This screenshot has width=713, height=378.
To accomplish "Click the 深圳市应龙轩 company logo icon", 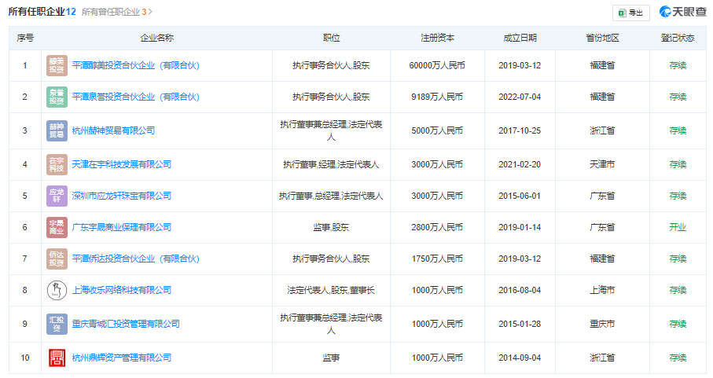I will point(57,196).
